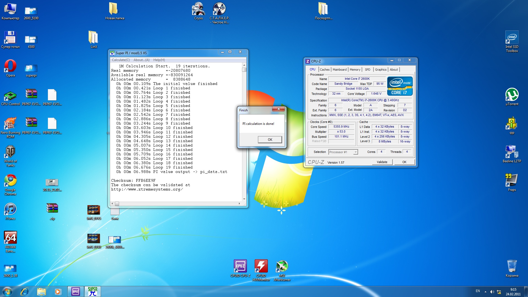Open Windows Media Player from taskbar
Screen dimensions: 528x297
point(58,291)
